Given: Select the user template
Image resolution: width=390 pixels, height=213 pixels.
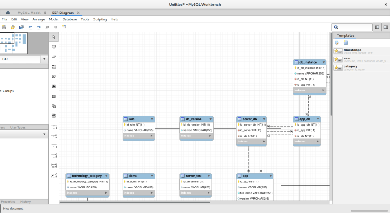Looking at the screenshot, I should 361,59.
